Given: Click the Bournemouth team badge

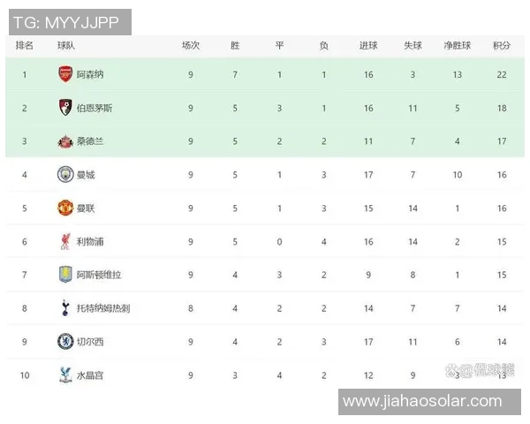Looking at the screenshot, I should 65,108.
